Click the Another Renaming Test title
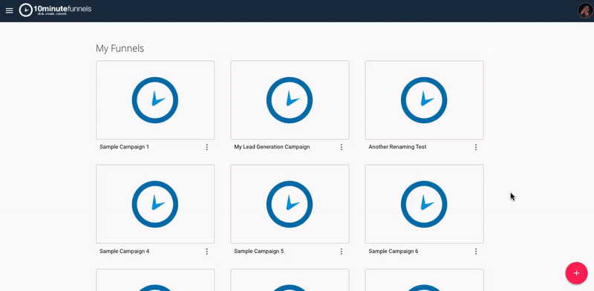Image resolution: width=594 pixels, height=291 pixels. tap(397, 147)
